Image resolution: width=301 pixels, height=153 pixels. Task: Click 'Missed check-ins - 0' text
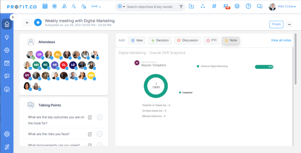click(x=154, y=116)
